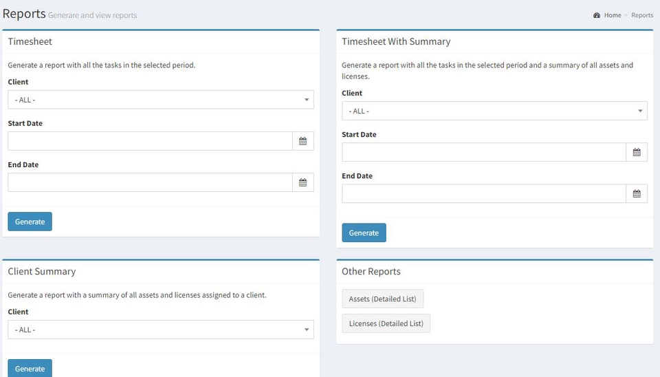The width and height of the screenshot is (660, 377).
Task: Open calendar picker for Timesheet End Date
Action: click(302, 182)
